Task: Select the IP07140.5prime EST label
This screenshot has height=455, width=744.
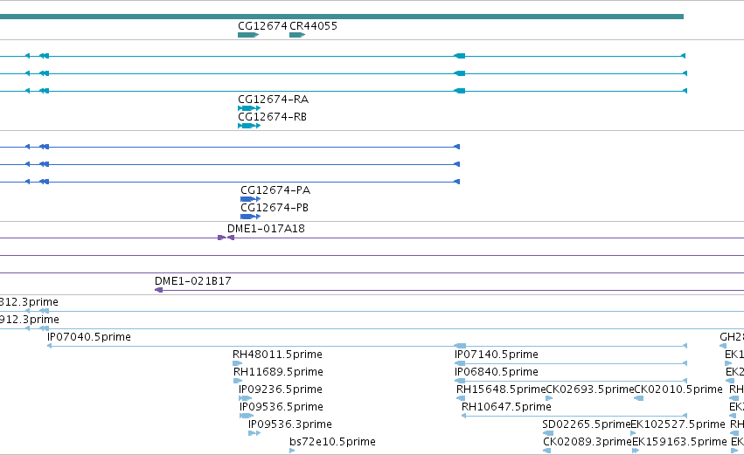Action: pyautogui.click(x=497, y=355)
